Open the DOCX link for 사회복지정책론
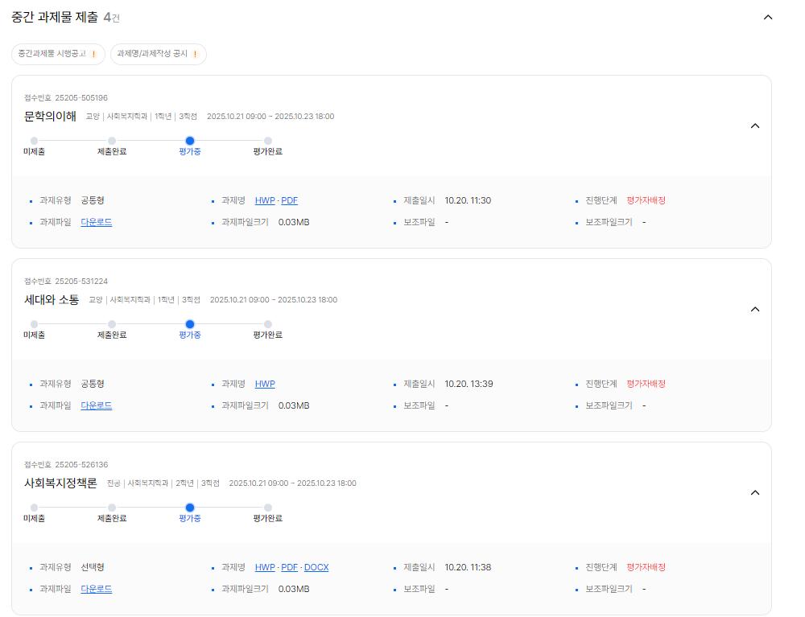This screenshot has height=617, width=805. pyautogui.click(x=316, y=567)
